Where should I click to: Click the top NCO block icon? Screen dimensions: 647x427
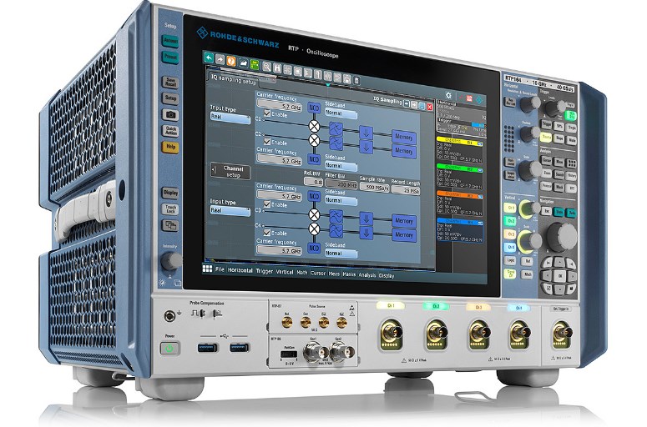point(314,108)
